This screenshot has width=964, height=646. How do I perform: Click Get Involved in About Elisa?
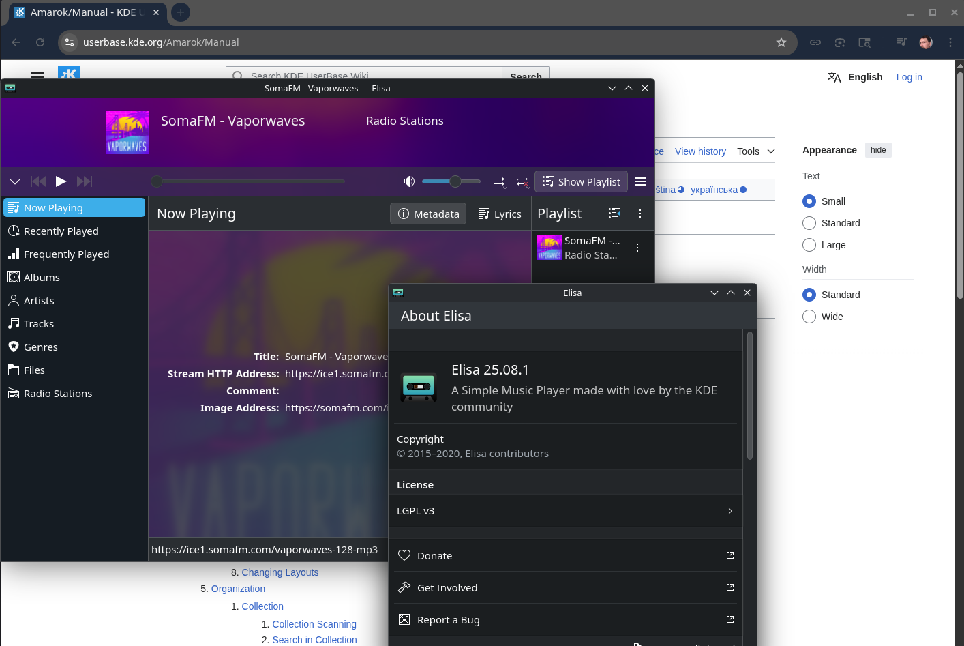click(x=565, y=587)
